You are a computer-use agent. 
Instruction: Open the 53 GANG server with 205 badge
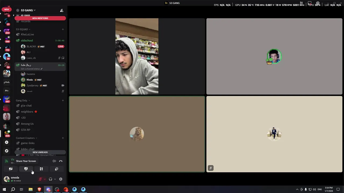7,133
